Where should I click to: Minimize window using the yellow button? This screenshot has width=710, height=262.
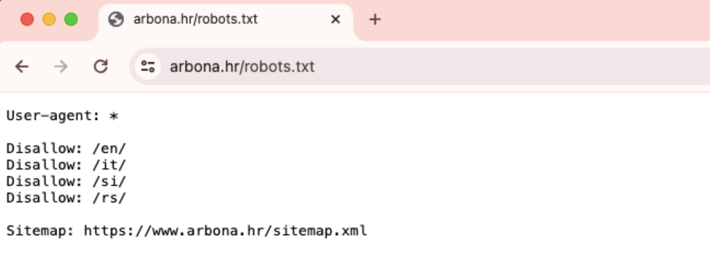49,19
